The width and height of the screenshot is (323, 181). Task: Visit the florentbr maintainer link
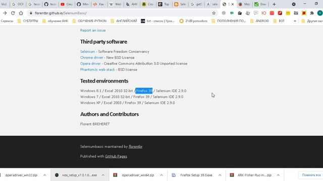coord(136,146)
